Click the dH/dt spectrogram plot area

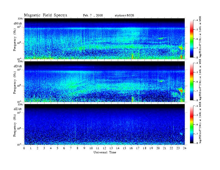(104, 39)
